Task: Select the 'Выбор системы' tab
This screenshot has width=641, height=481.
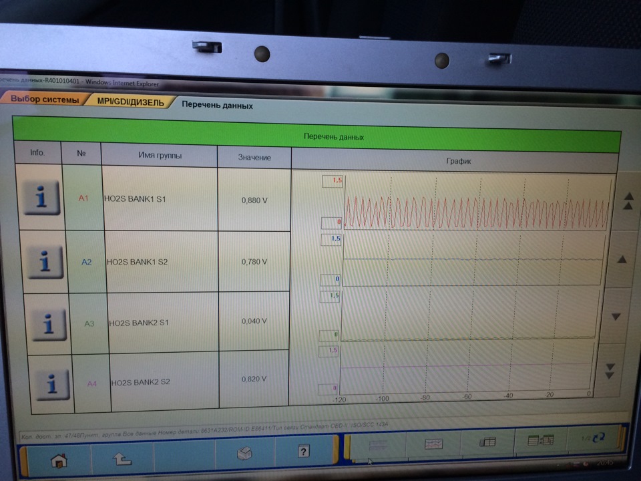Action: 44,100
